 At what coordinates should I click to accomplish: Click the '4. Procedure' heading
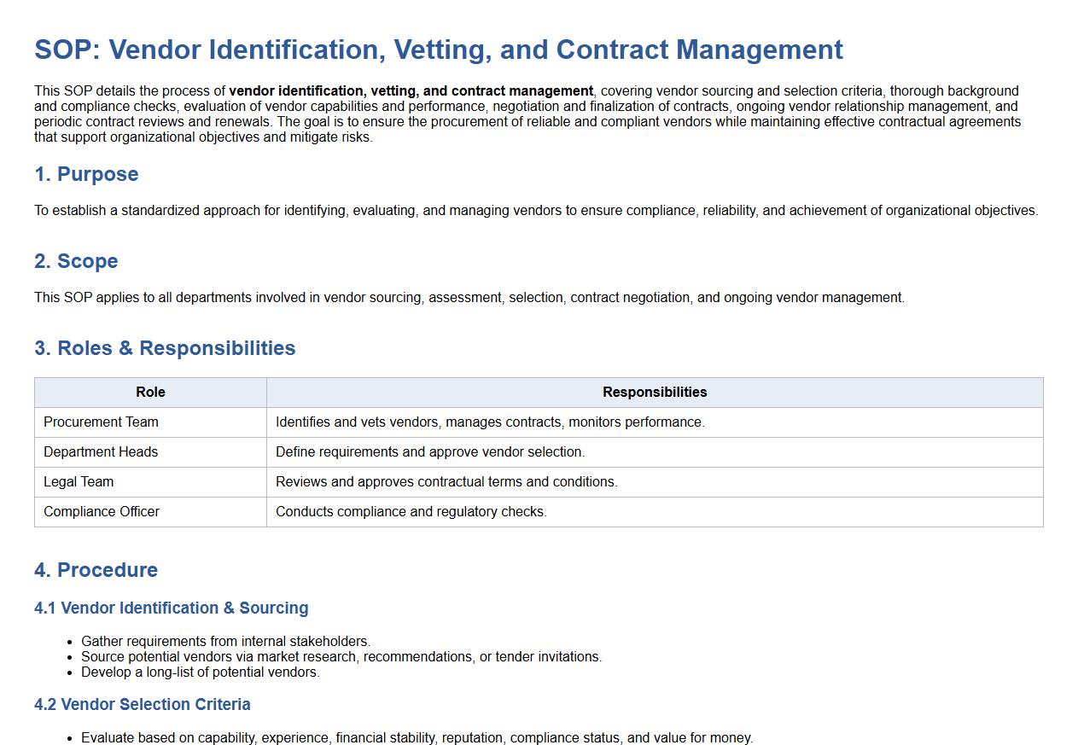click(x=96, y=570)
